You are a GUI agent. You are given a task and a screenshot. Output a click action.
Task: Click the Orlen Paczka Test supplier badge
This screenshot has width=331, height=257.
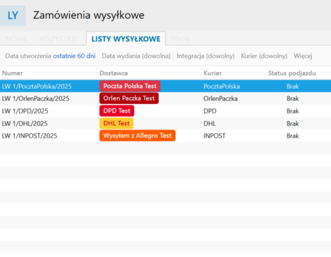pyautogui.click(x=129, y=98)
